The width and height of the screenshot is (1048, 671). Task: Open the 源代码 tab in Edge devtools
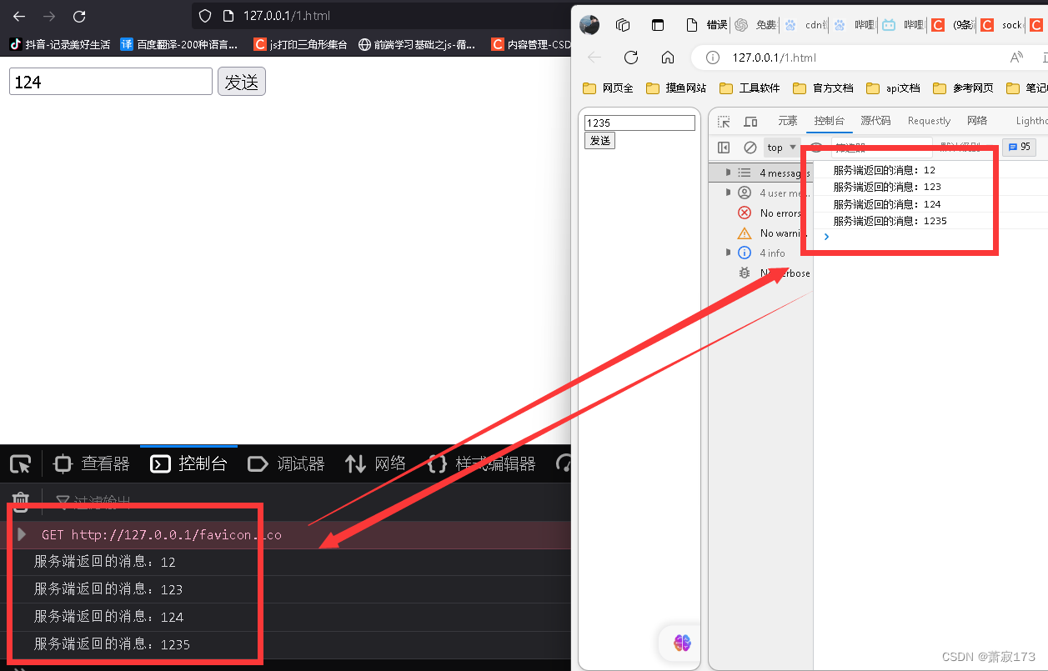pyautogui.click(x=875, y=120)
